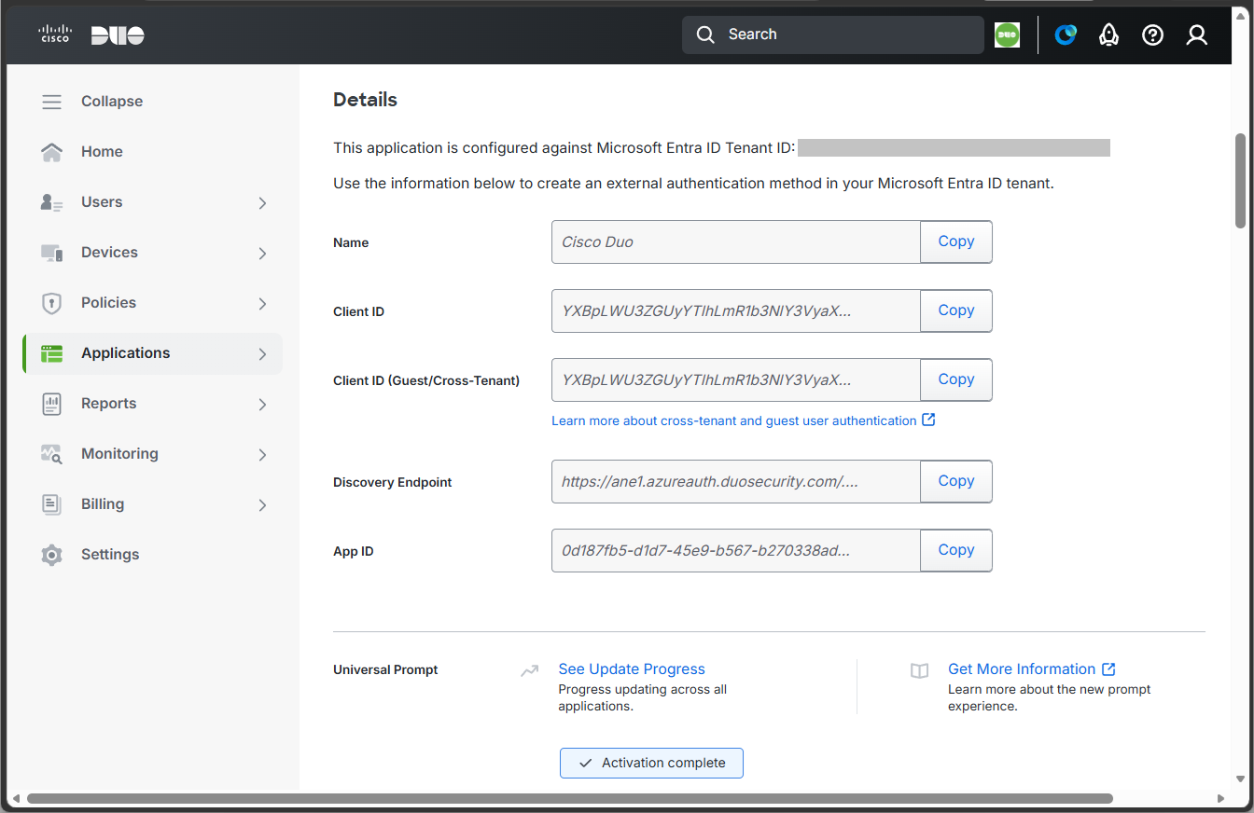Expand the Billing menu chevron
1254x813 pixels.
[x=262, y=505]
